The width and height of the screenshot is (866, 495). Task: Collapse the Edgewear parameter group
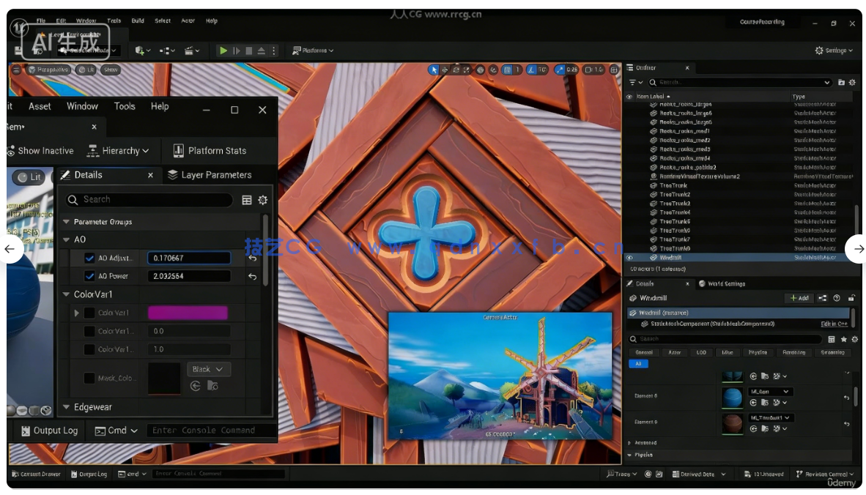pos(66,406)
